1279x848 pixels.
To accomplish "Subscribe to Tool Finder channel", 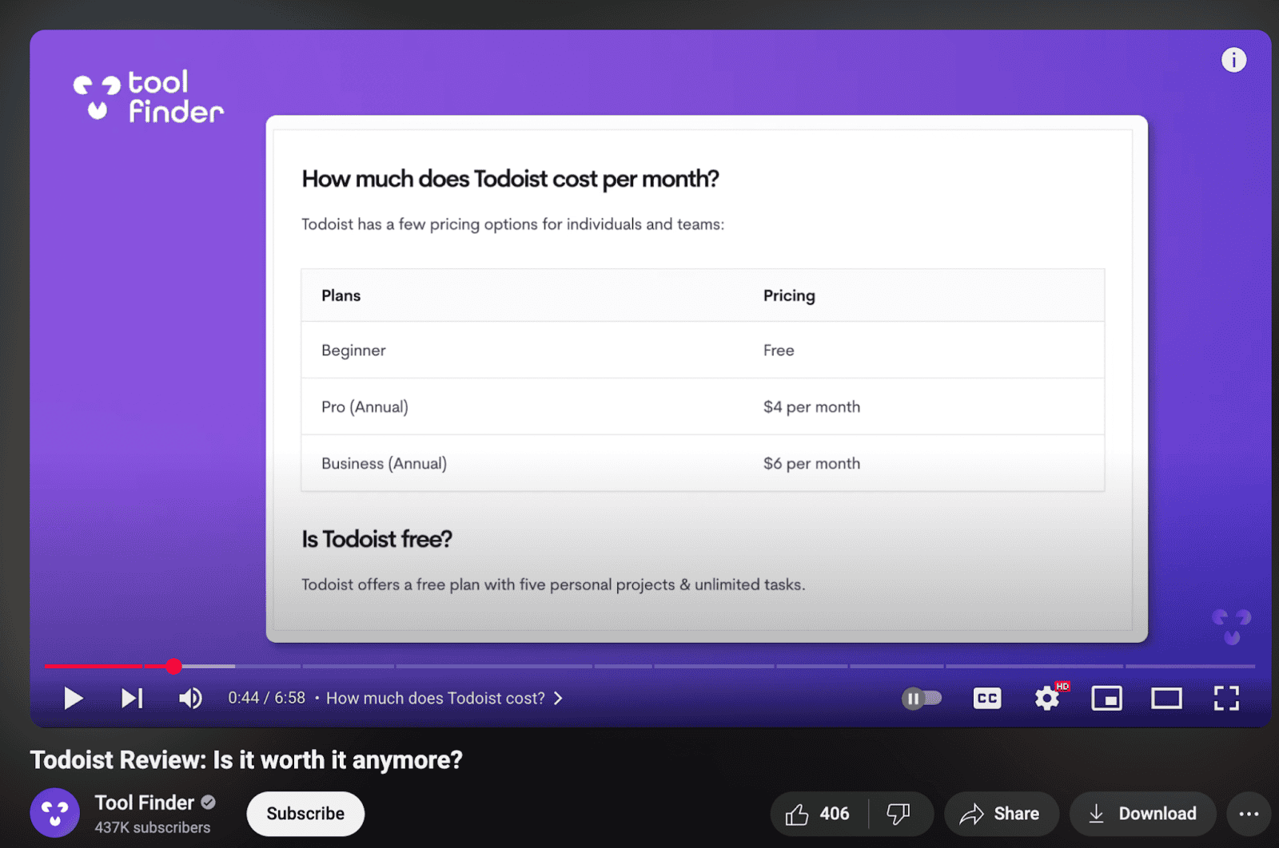I will coord(305,814).
